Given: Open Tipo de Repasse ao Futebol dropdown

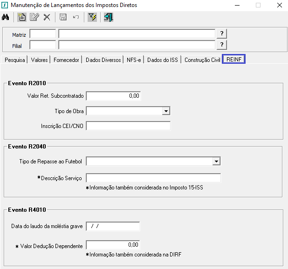Looking at the screenshot, I should 216,161.
